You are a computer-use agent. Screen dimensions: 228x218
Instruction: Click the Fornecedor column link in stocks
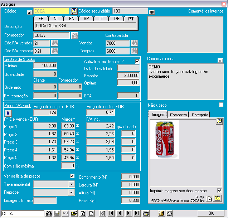68,80
